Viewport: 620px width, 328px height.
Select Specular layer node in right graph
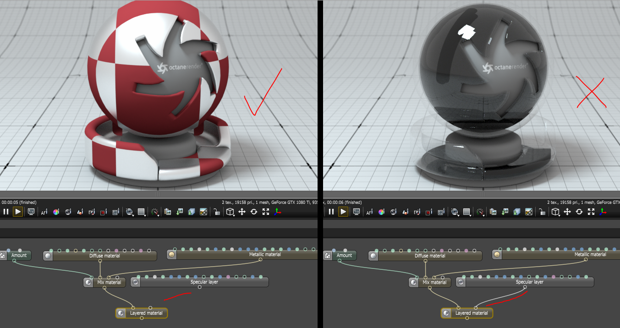pyautogui.click(x=525, y=282)
